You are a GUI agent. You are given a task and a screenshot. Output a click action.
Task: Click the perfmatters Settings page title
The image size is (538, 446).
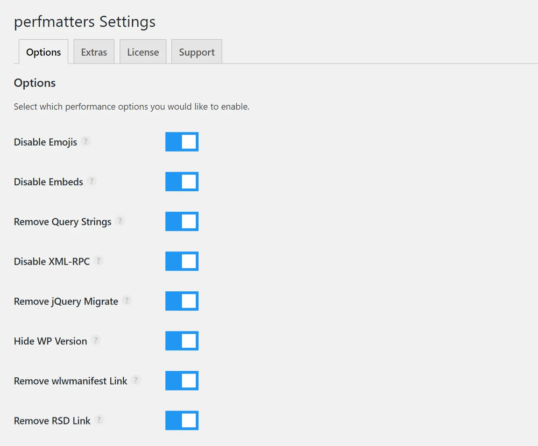pyautogui.click(x=85, y=21)
